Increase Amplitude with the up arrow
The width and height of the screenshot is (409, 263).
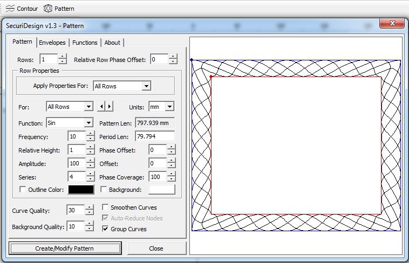click(x=90, y=161)
